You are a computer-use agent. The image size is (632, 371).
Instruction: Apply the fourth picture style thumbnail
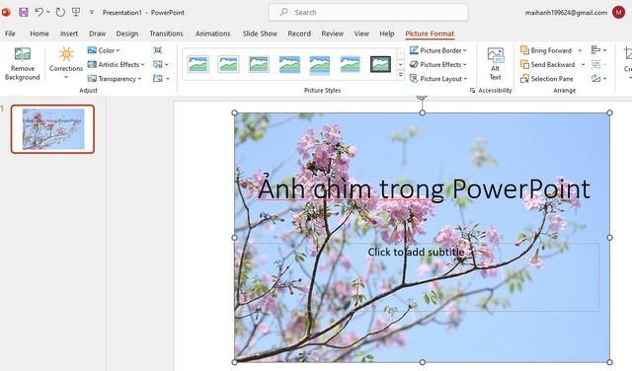pos(289,64)
